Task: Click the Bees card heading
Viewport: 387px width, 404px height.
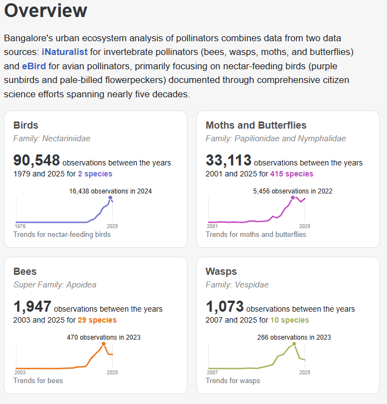Action: tap(25, 272)
